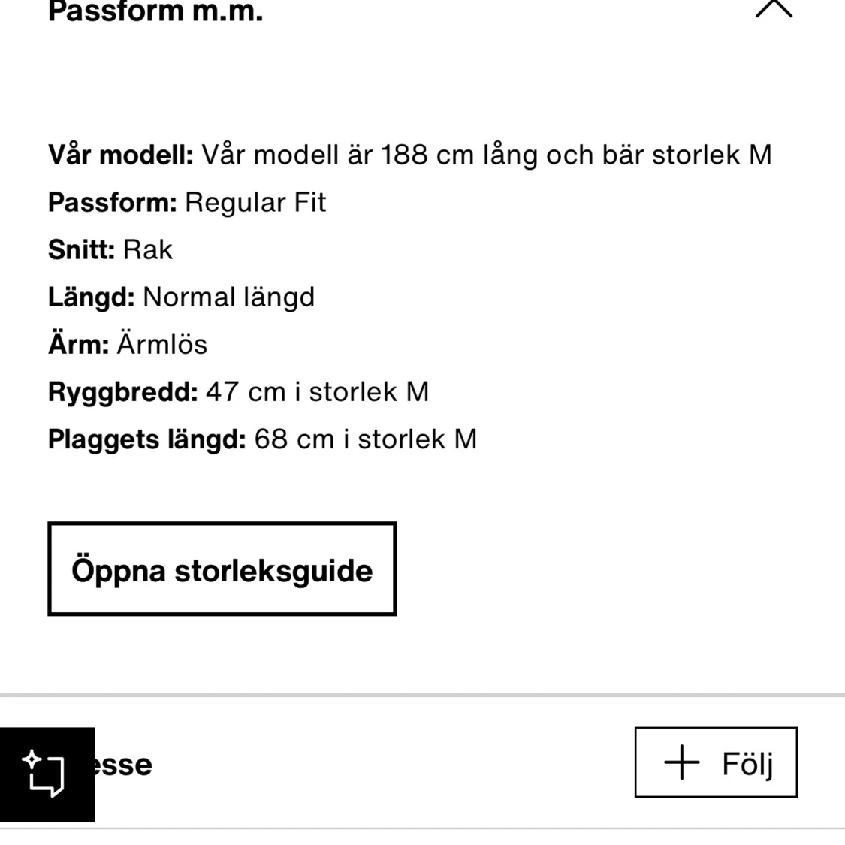This screenshot has width=845, height=845.
Task: Select the "Regular Fit" value text
Action: (255, 202)
